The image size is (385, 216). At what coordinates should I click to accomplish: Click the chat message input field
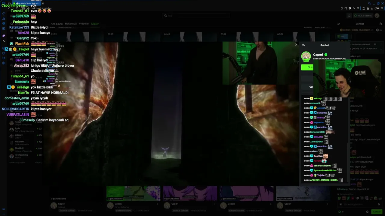click(359, 204)
